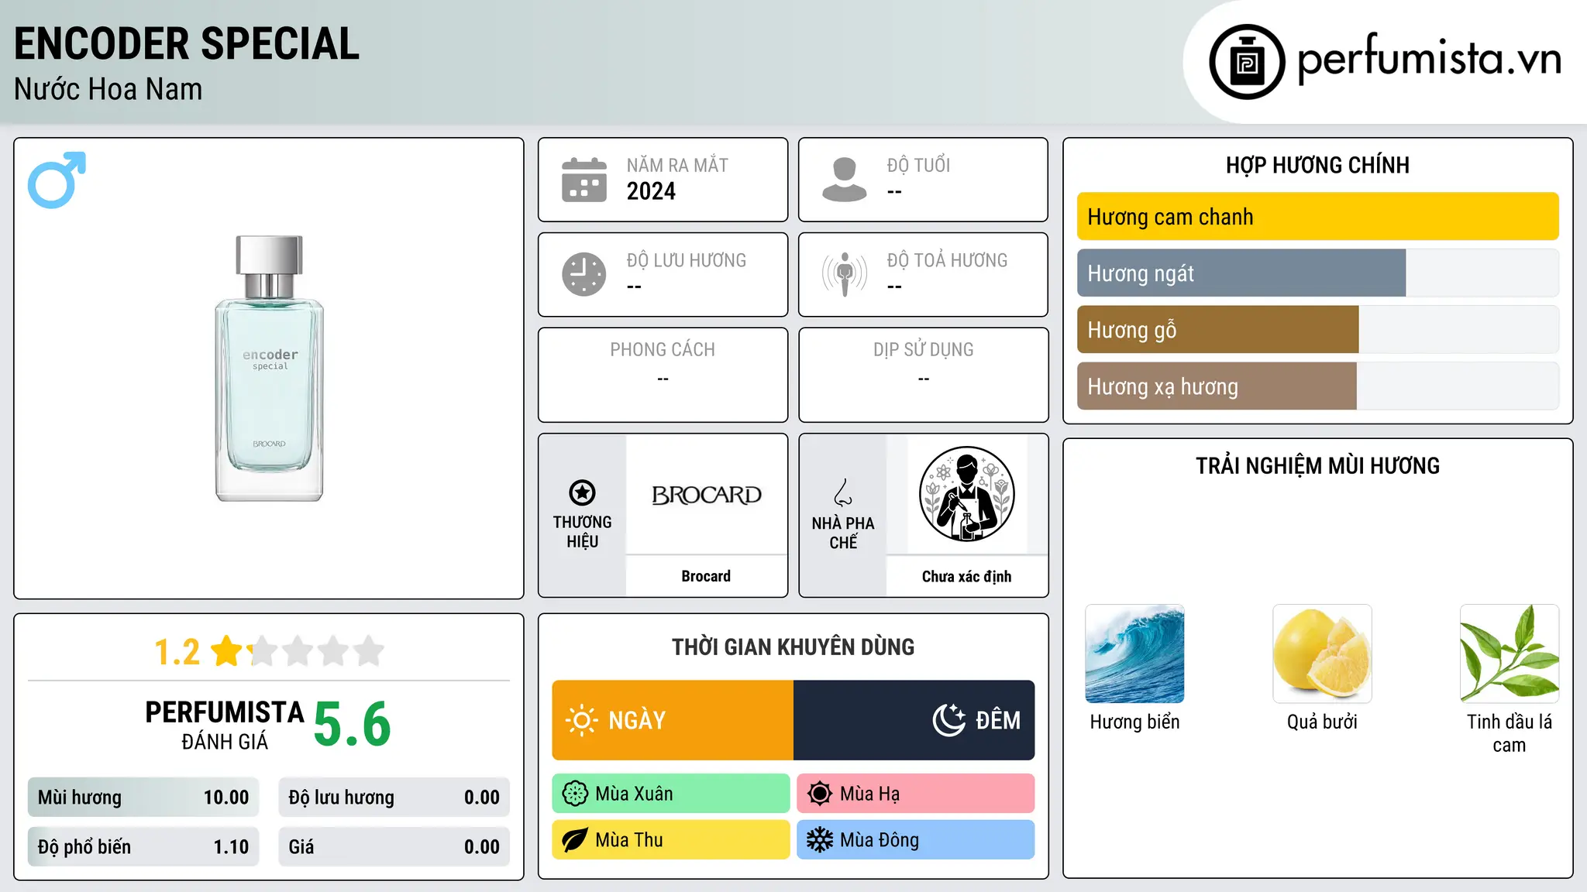Select the Mùa Xuân season chip

671,794
